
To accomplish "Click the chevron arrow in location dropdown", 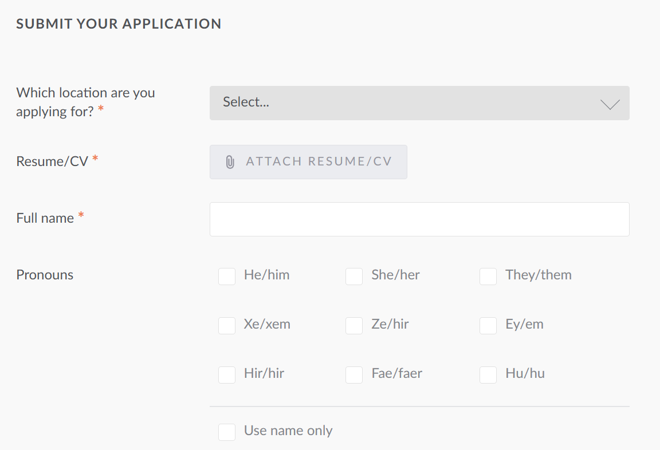I will click(610, 104).
